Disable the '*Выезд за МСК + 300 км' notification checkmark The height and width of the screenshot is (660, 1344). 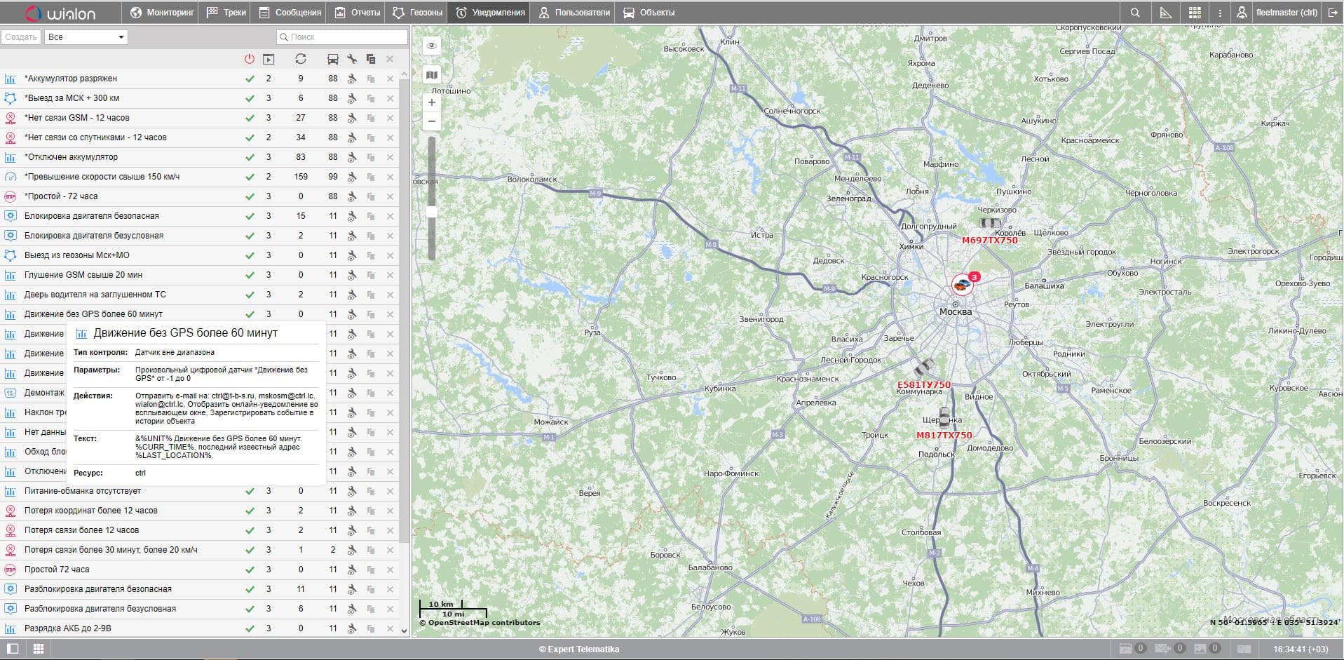[x=250, y=98]
